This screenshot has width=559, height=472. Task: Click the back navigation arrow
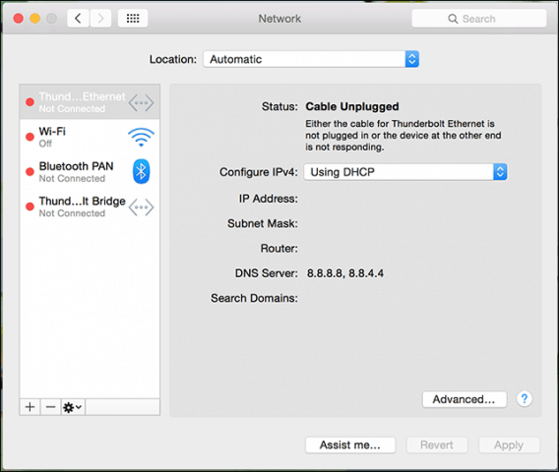pyautogui.click(x=78, y=18)
